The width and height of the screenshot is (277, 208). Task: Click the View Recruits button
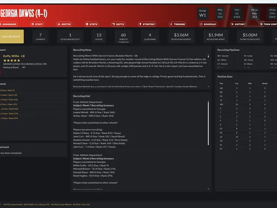coord(12,36)
